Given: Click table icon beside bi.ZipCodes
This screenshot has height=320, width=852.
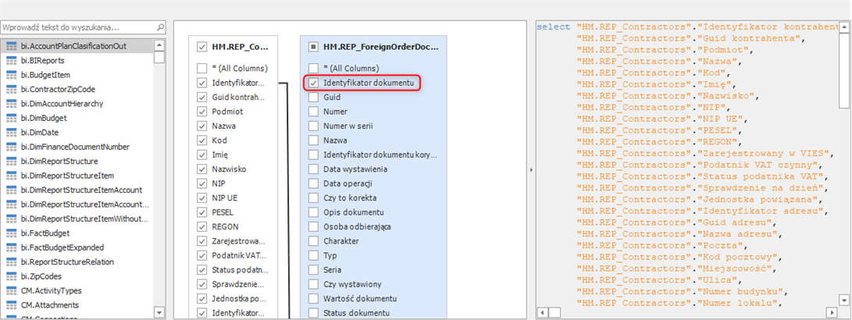Looking at the screenshot, I should point(12,276).
